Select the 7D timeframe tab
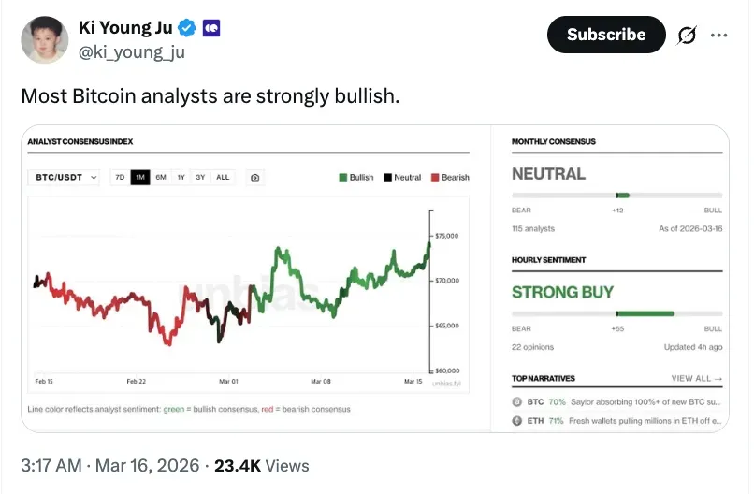754x494 pixels. (120, 177)
